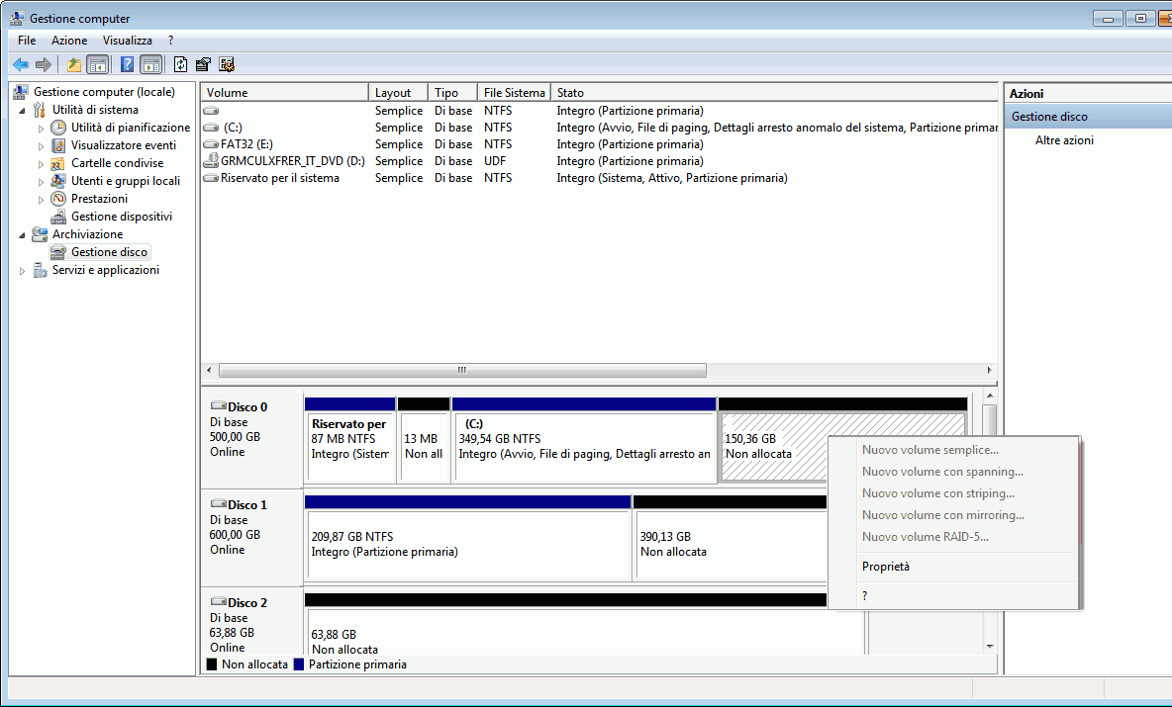Click the disk properties toolbar icon

[x=203, y=65]
